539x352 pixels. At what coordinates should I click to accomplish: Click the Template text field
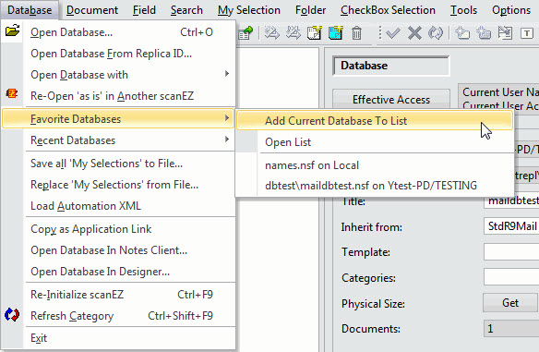click(511, 252)
